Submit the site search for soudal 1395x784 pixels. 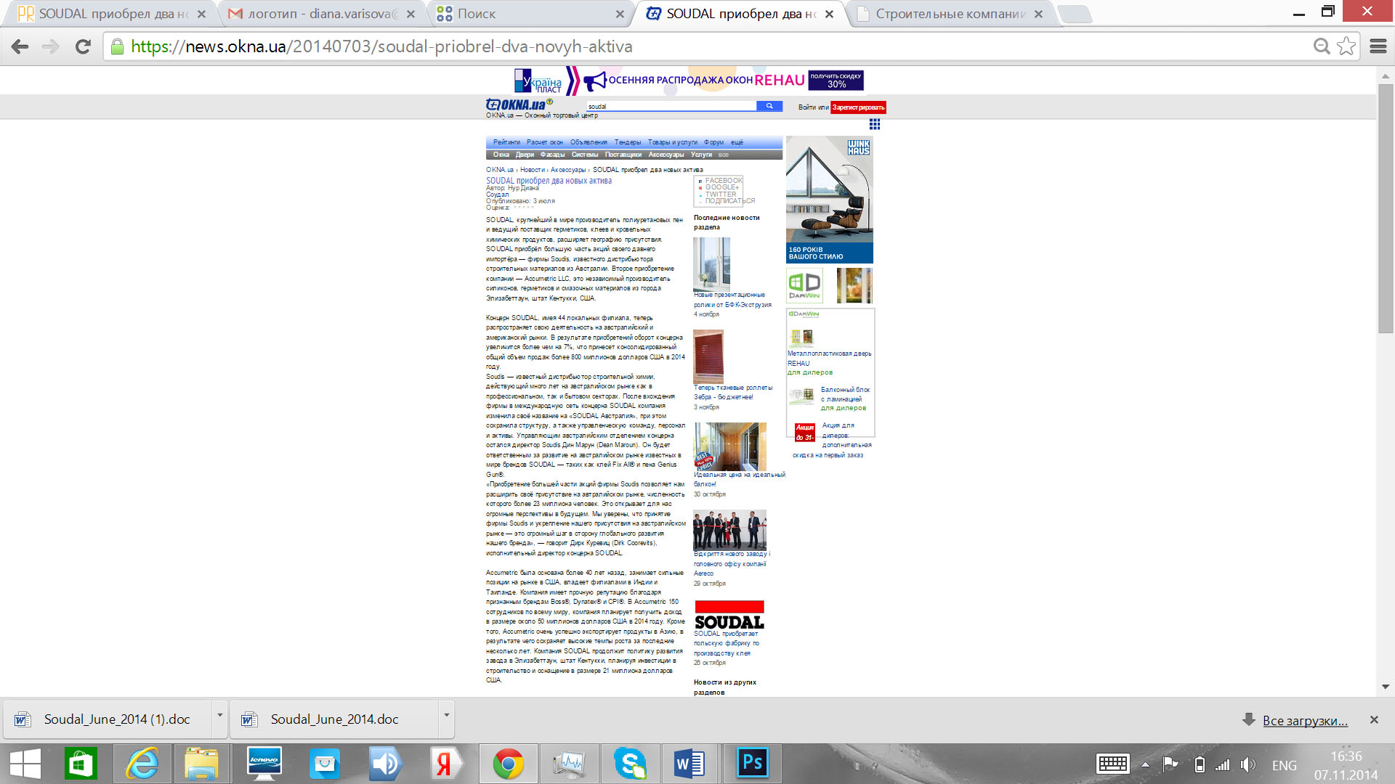pyautogui.click(x=769, y=106)
